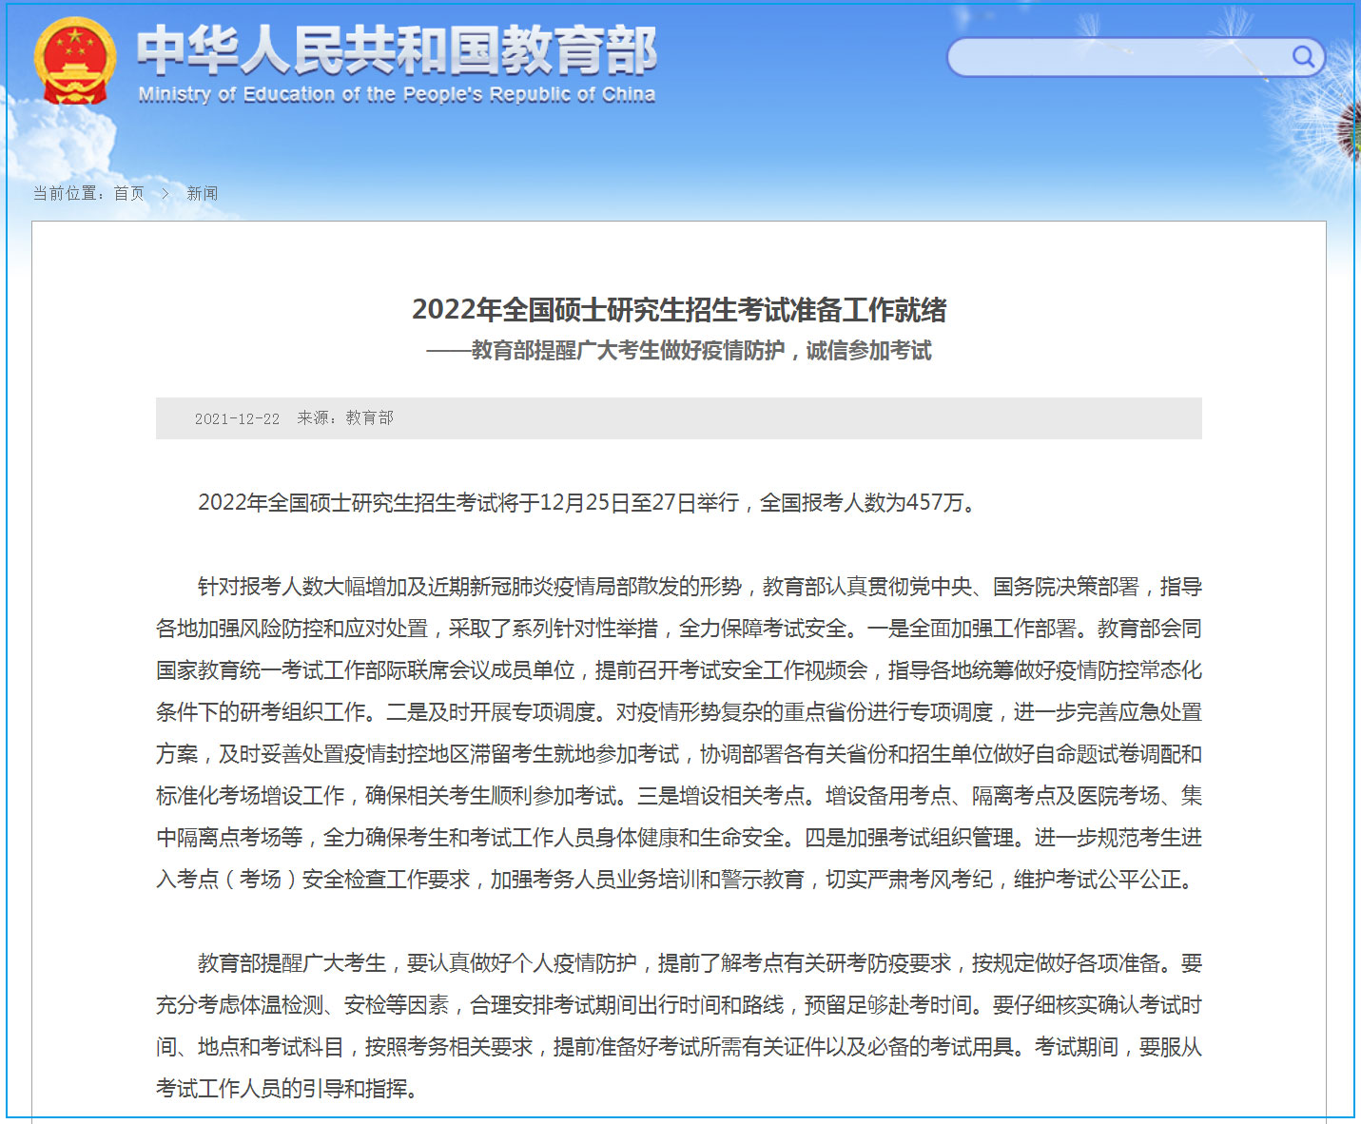Click the breadcrumb arrow separator

[x=165, y=194]
